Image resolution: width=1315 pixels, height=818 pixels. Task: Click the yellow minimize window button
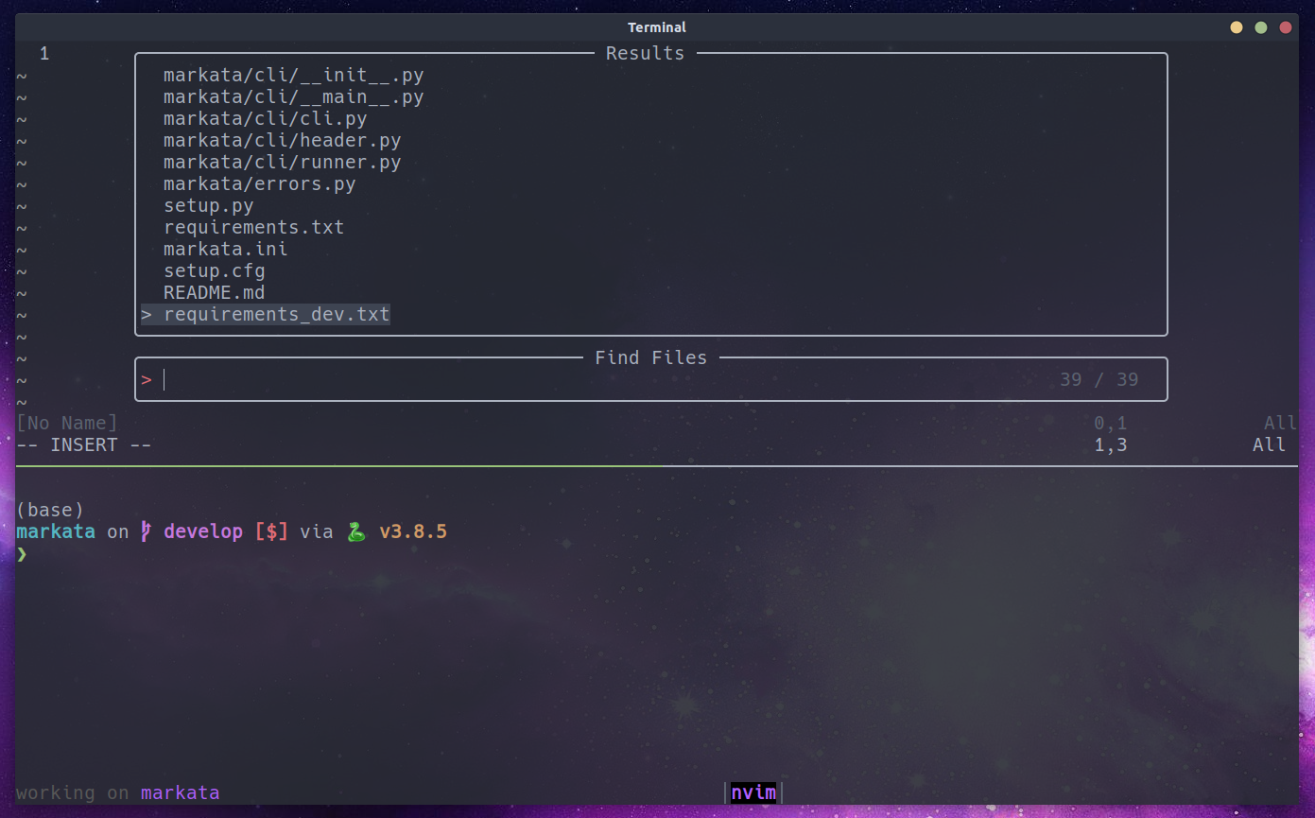[x=1236, y=27]
